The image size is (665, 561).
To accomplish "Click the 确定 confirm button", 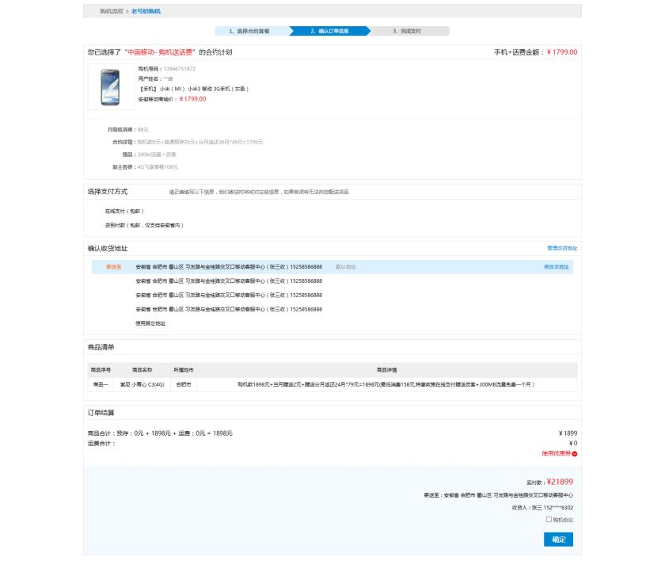I will pos(559,540).
